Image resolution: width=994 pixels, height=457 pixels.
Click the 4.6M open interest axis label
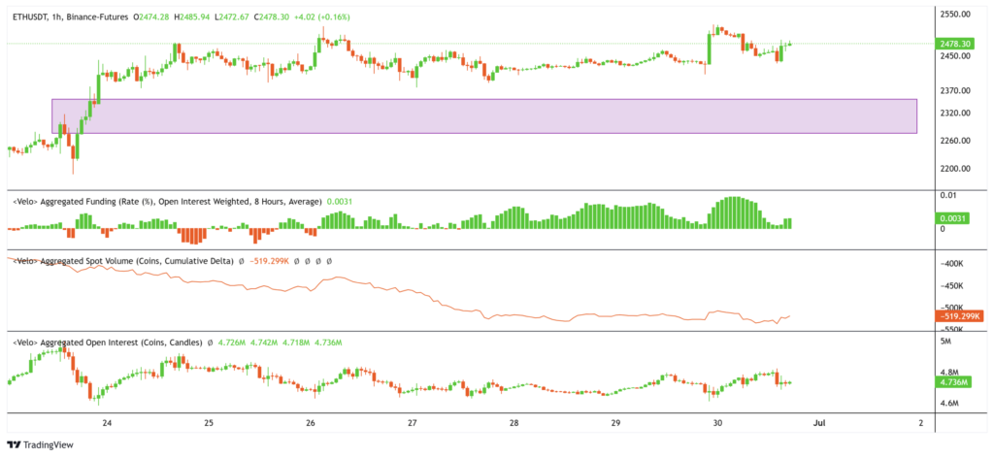click(x=950, y=403)
